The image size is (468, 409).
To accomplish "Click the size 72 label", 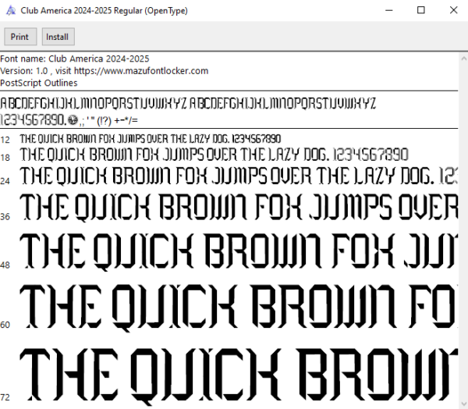I will (5, 397).
